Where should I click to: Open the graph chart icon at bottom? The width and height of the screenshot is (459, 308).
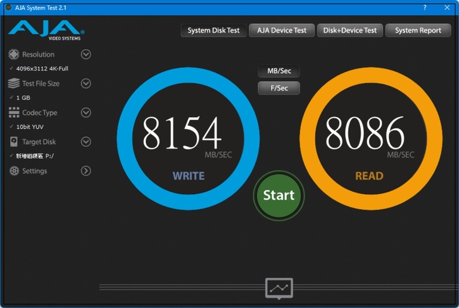279,288
